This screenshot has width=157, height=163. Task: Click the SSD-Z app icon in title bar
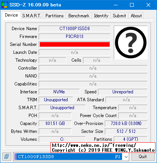pyautogui.click(x=5, y=5)
